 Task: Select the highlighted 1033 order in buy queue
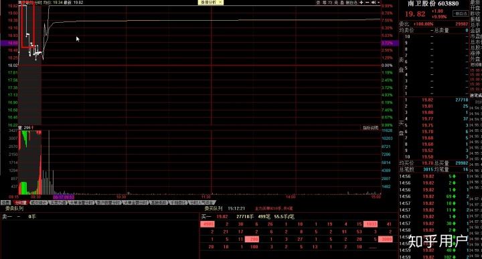pyautogui.click(x=370, y=224)
